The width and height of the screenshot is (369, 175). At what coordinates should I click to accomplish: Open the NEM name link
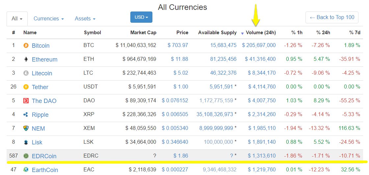coord(39,128)
